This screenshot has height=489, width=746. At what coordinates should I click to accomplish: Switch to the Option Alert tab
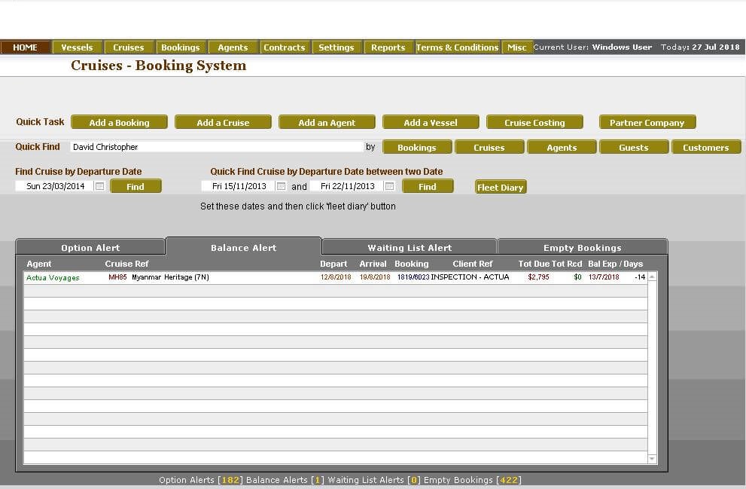click(90, 248)
